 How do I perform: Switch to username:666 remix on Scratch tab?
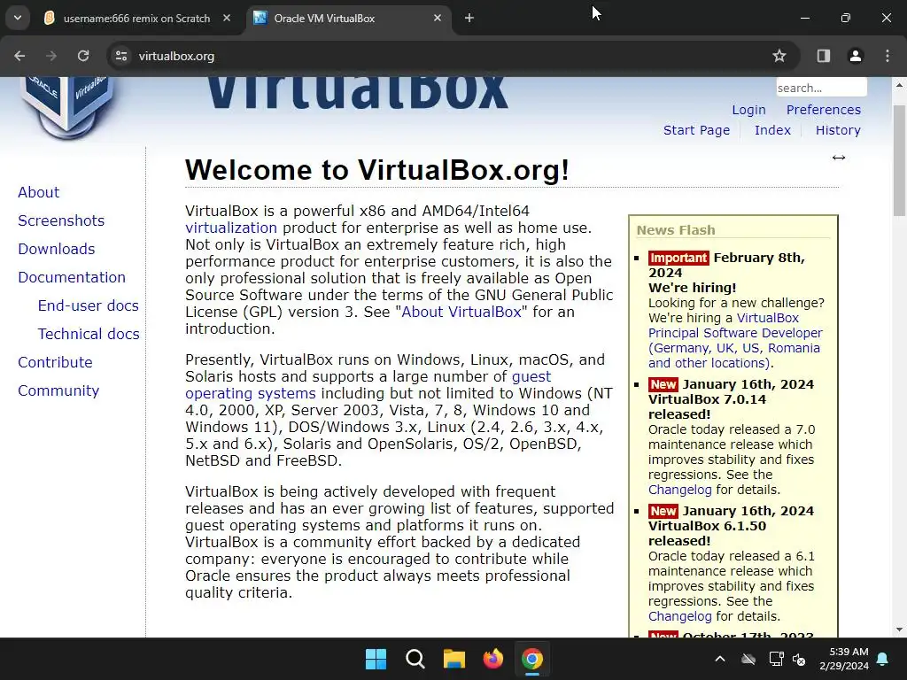pyautogui.click(x=137, y=19)
